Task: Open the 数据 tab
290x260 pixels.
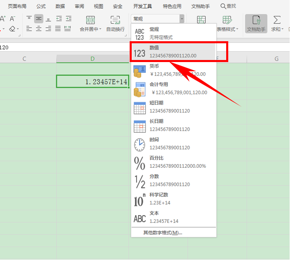Action: [60, 7]
